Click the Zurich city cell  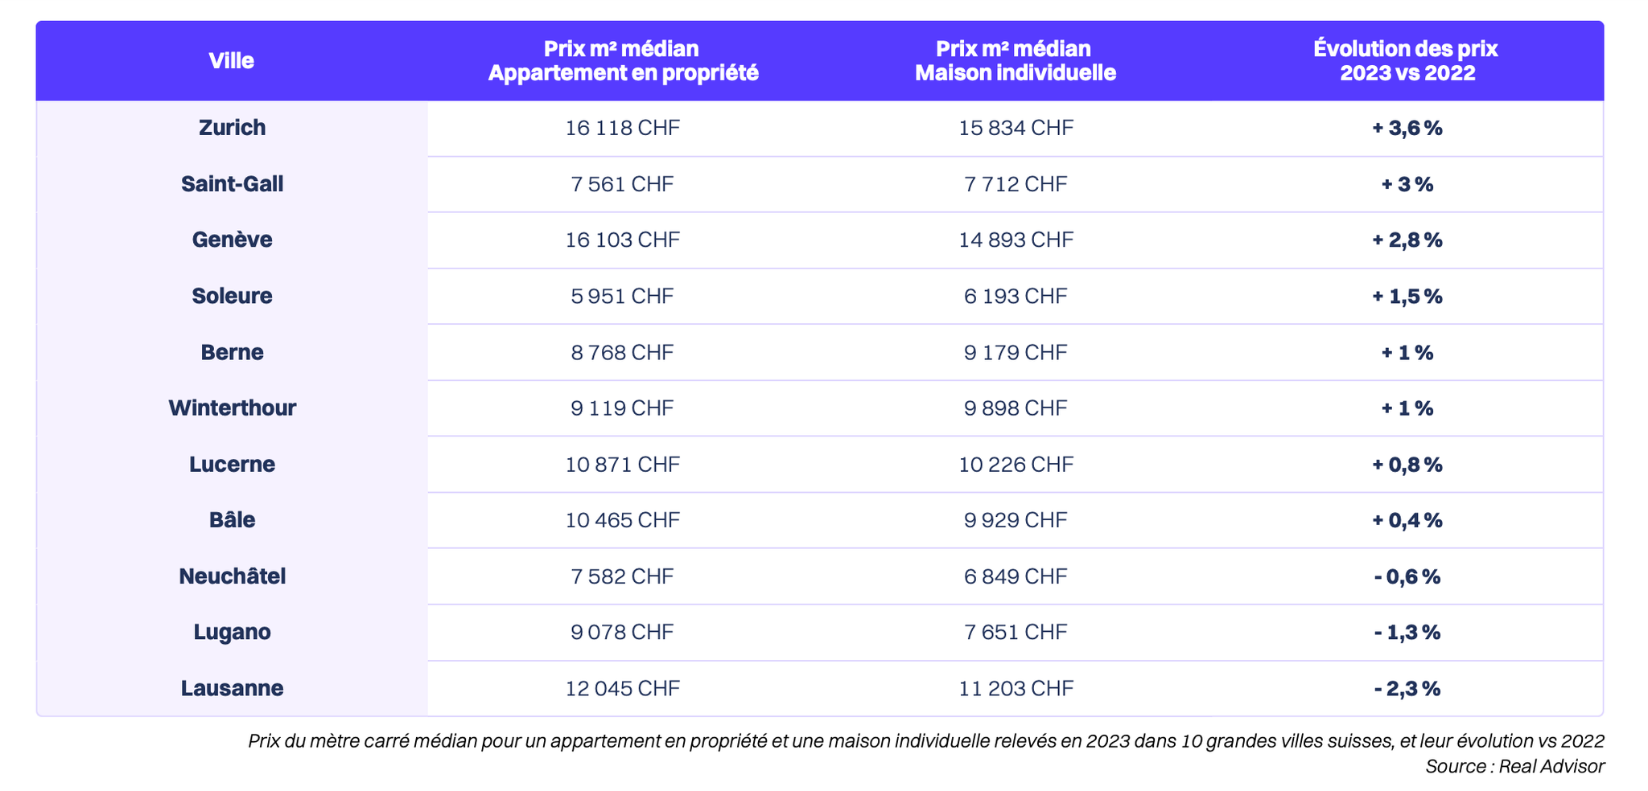(232, 128)
